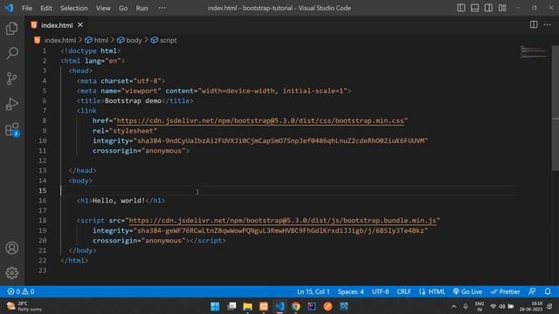
Task: Open the Selection menu
Action: [73, 8]
